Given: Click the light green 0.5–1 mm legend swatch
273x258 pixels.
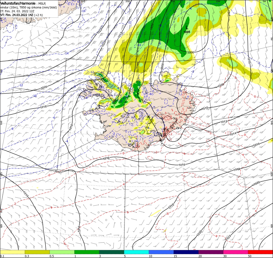Looking at the screenshot, I should pos(62,252).
